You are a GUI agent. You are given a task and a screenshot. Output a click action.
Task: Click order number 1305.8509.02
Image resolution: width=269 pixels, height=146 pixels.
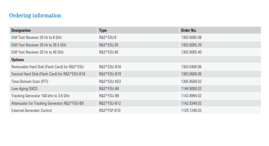pyautogui.click(x=191, y=81)
